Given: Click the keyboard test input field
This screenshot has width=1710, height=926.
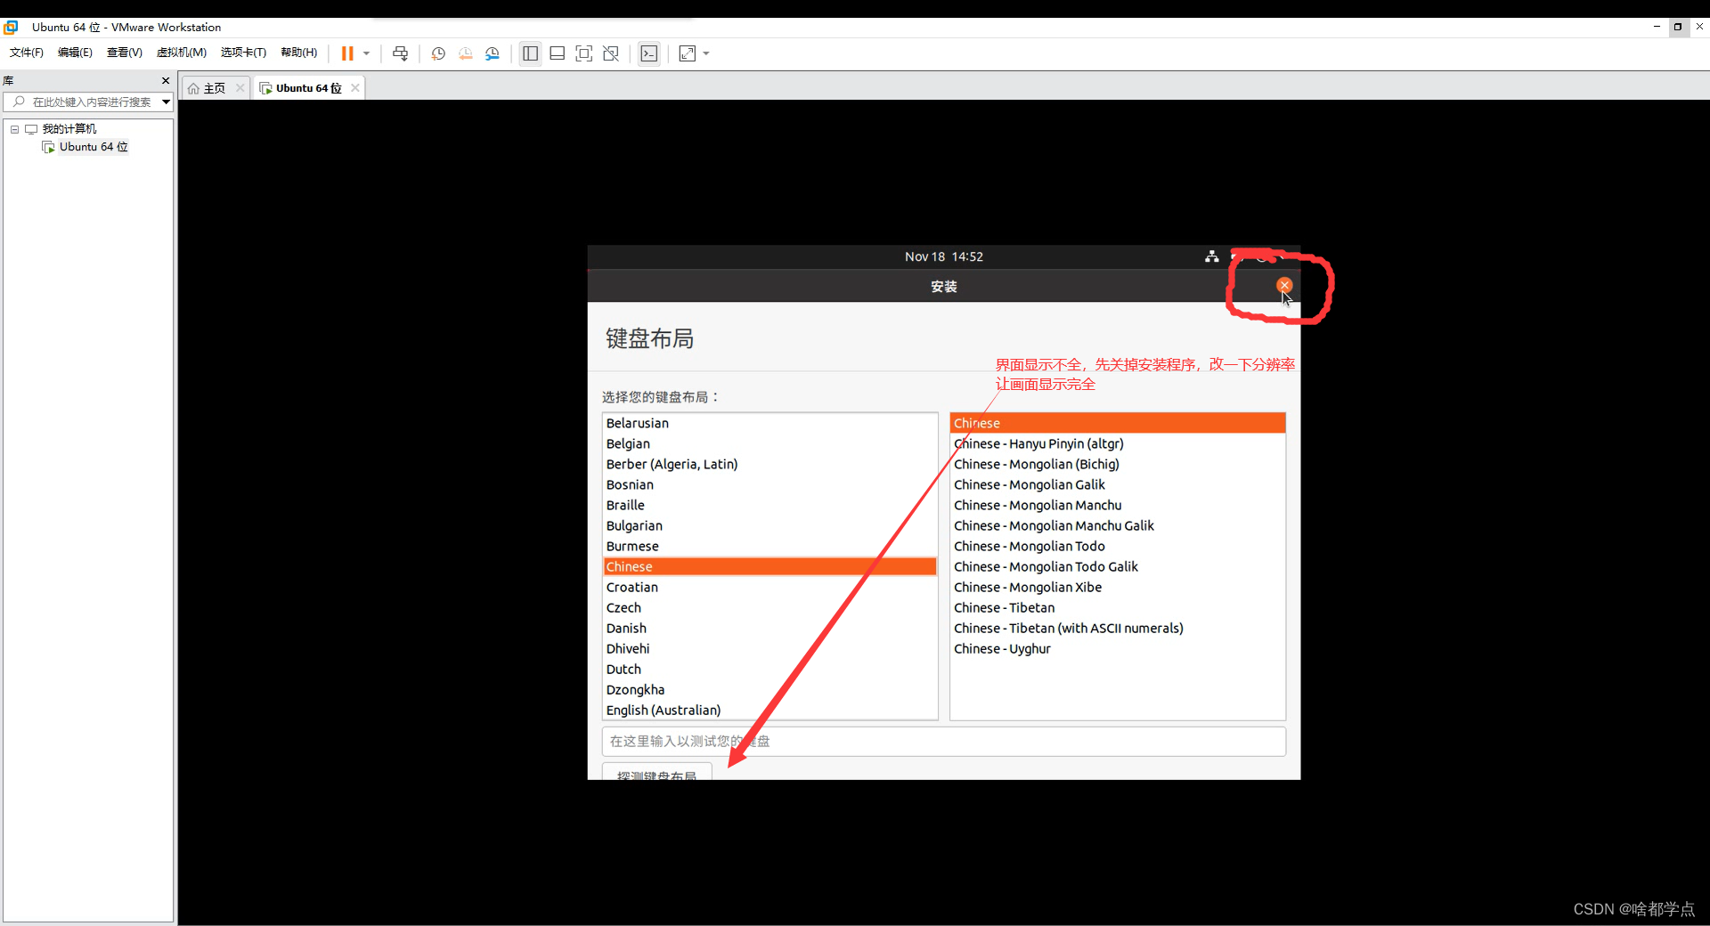Looking at the screenshot, I should (944, 741).
